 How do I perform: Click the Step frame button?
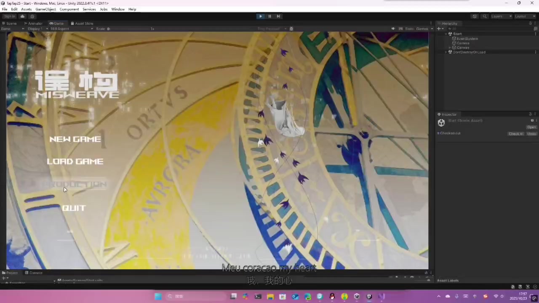coord(278,16)
